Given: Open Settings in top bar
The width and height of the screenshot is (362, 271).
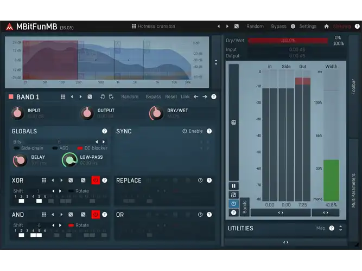Looking at the screenshot, I should (308, 27).
